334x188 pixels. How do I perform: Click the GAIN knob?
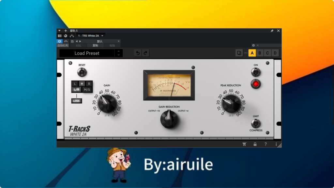[107, 104]
